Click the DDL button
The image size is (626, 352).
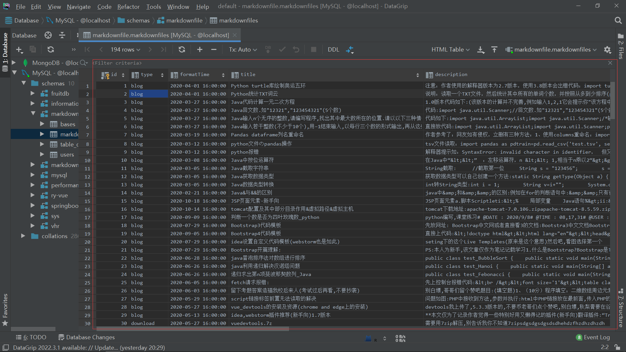[333, 50]
